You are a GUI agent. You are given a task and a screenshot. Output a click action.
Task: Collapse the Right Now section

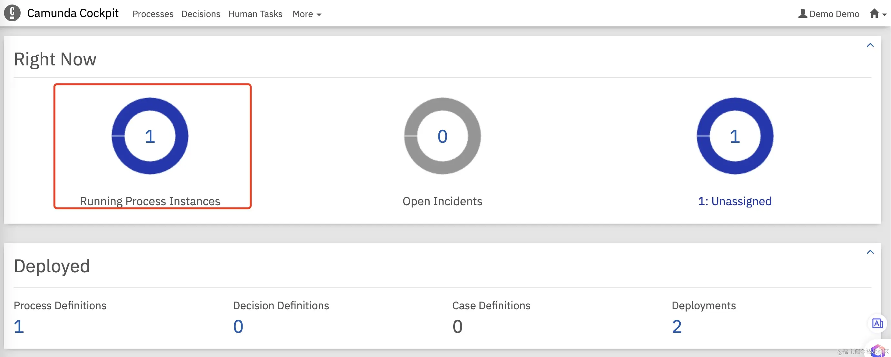(x=870, y=45)
